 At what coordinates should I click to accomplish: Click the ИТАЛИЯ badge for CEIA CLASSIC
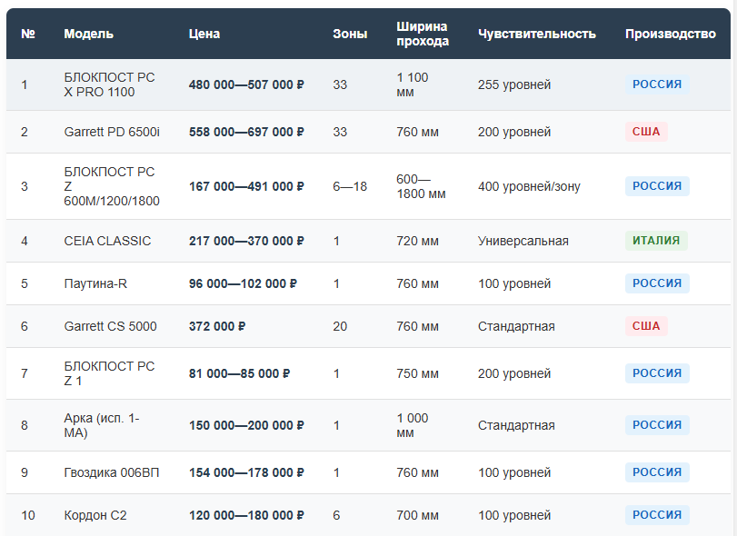tap(656, 241)
